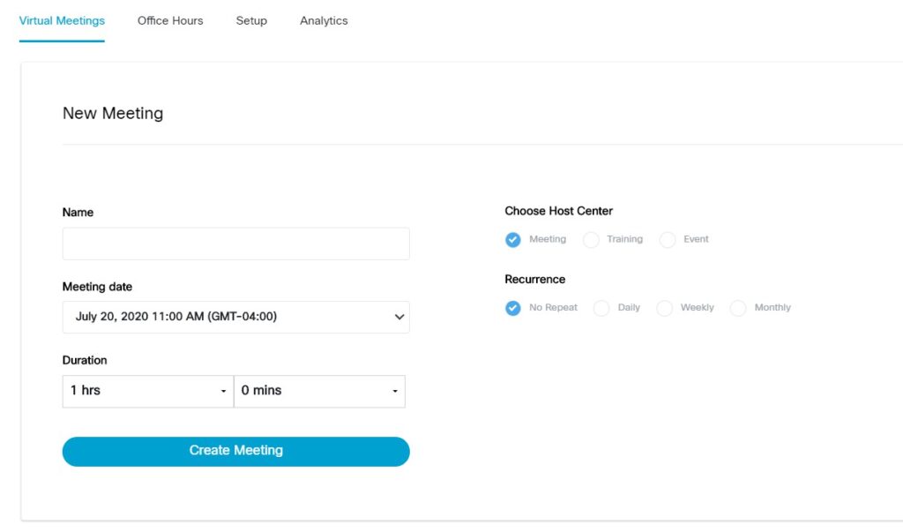Set recurrence to Weekly
Image resolution: width=903 pixels, height=532 pixels.
pos(665,308)
